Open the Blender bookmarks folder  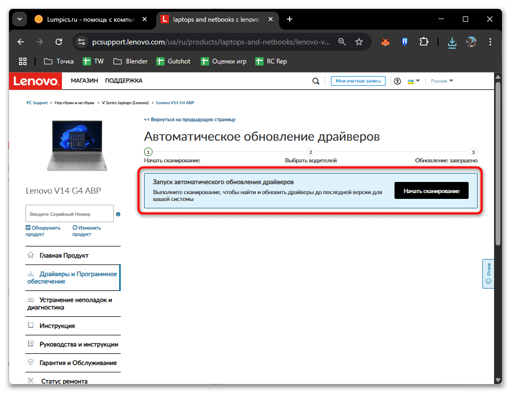(x=130, y=61)
